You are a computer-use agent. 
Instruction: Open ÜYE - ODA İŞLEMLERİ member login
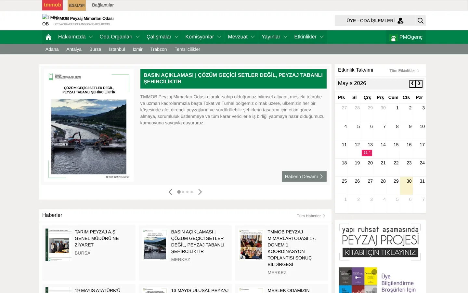tap(375, 21)
